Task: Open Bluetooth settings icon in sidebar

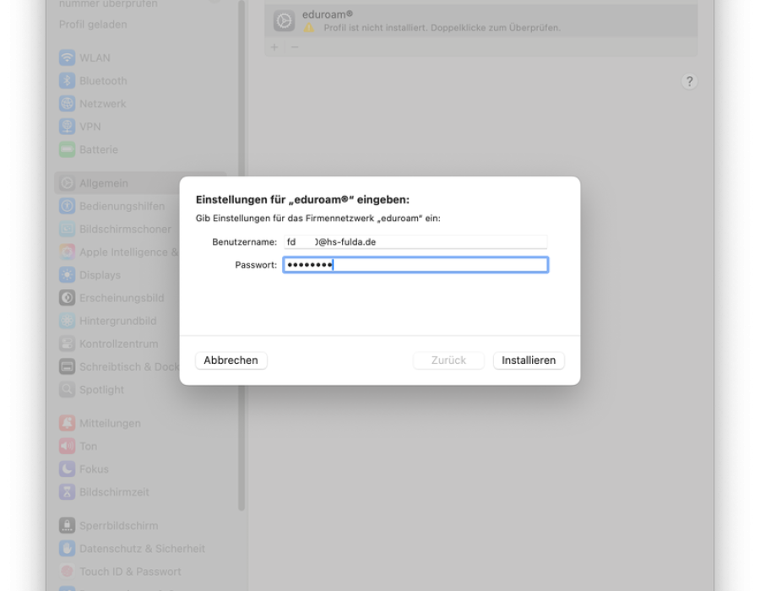Action: tap(68, 80)
